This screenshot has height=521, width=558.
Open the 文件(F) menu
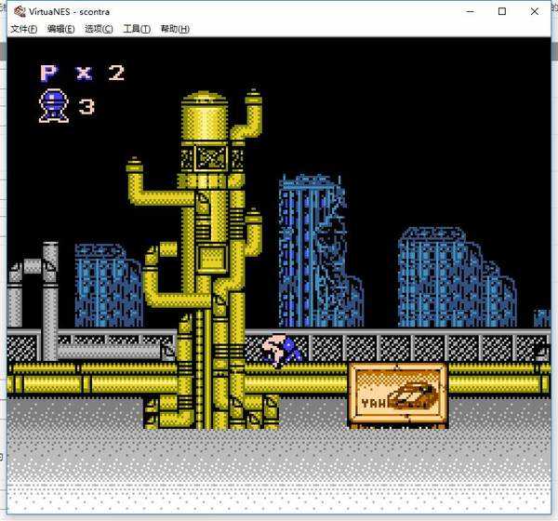coord(24,29)
